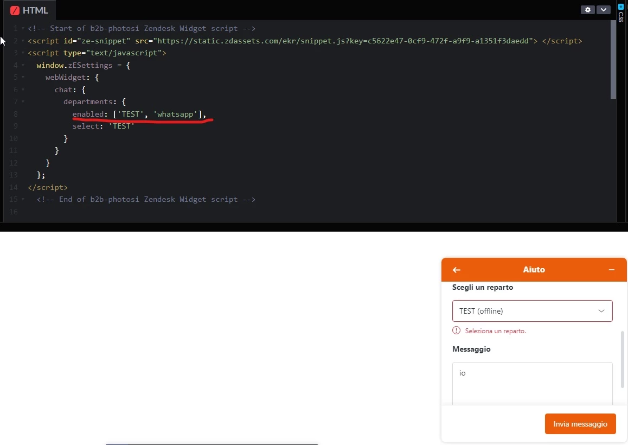Click the 'Start of b2b-photosi' comment
Image resolution: width=628 pixels, height=445 pixels.
point(142,28)
